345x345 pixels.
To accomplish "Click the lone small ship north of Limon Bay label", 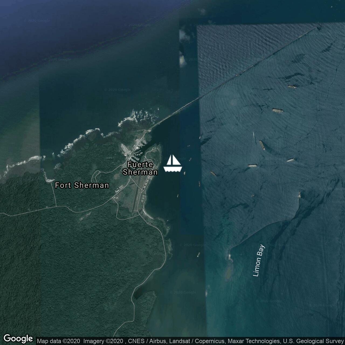I will click(198, 254).
